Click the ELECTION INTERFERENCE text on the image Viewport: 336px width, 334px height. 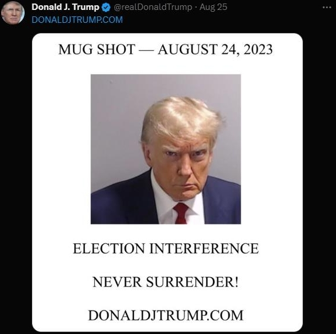pyautogui.click(x=166, y=249)
